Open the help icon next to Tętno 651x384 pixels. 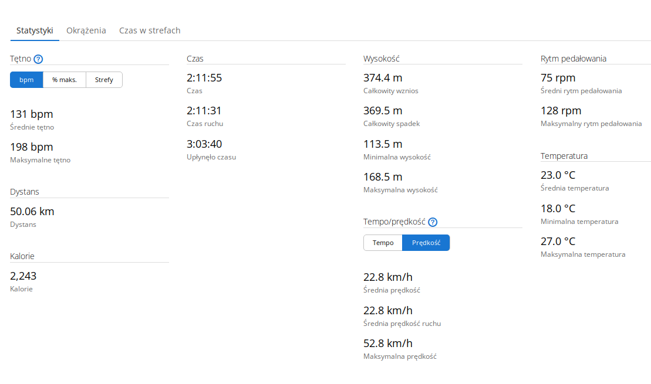38,59
